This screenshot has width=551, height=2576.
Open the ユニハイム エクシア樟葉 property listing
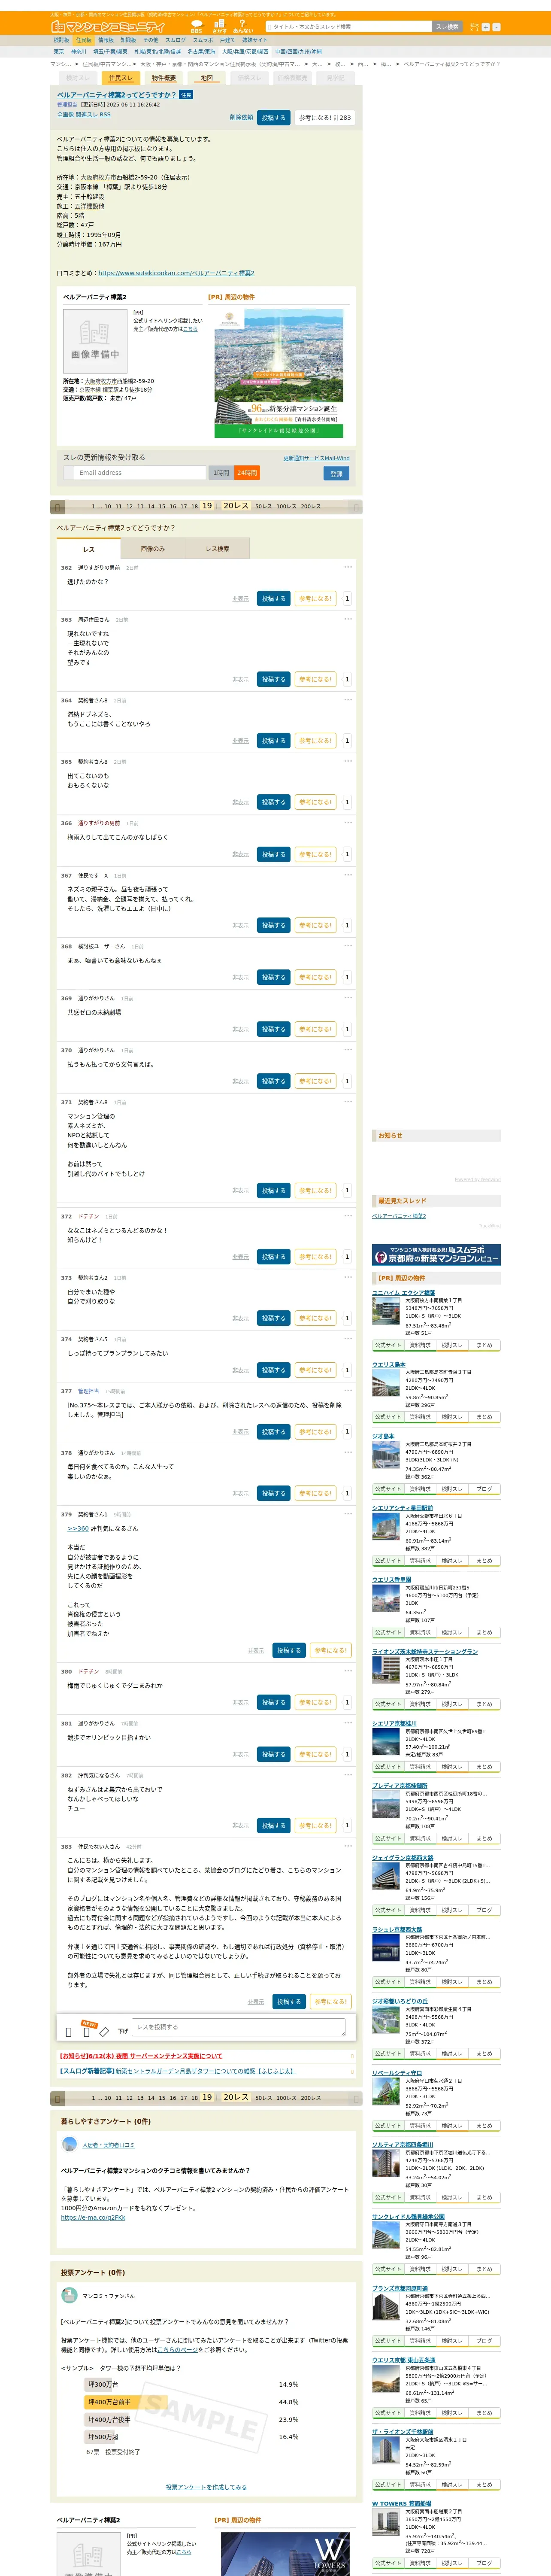[403, 1293]
